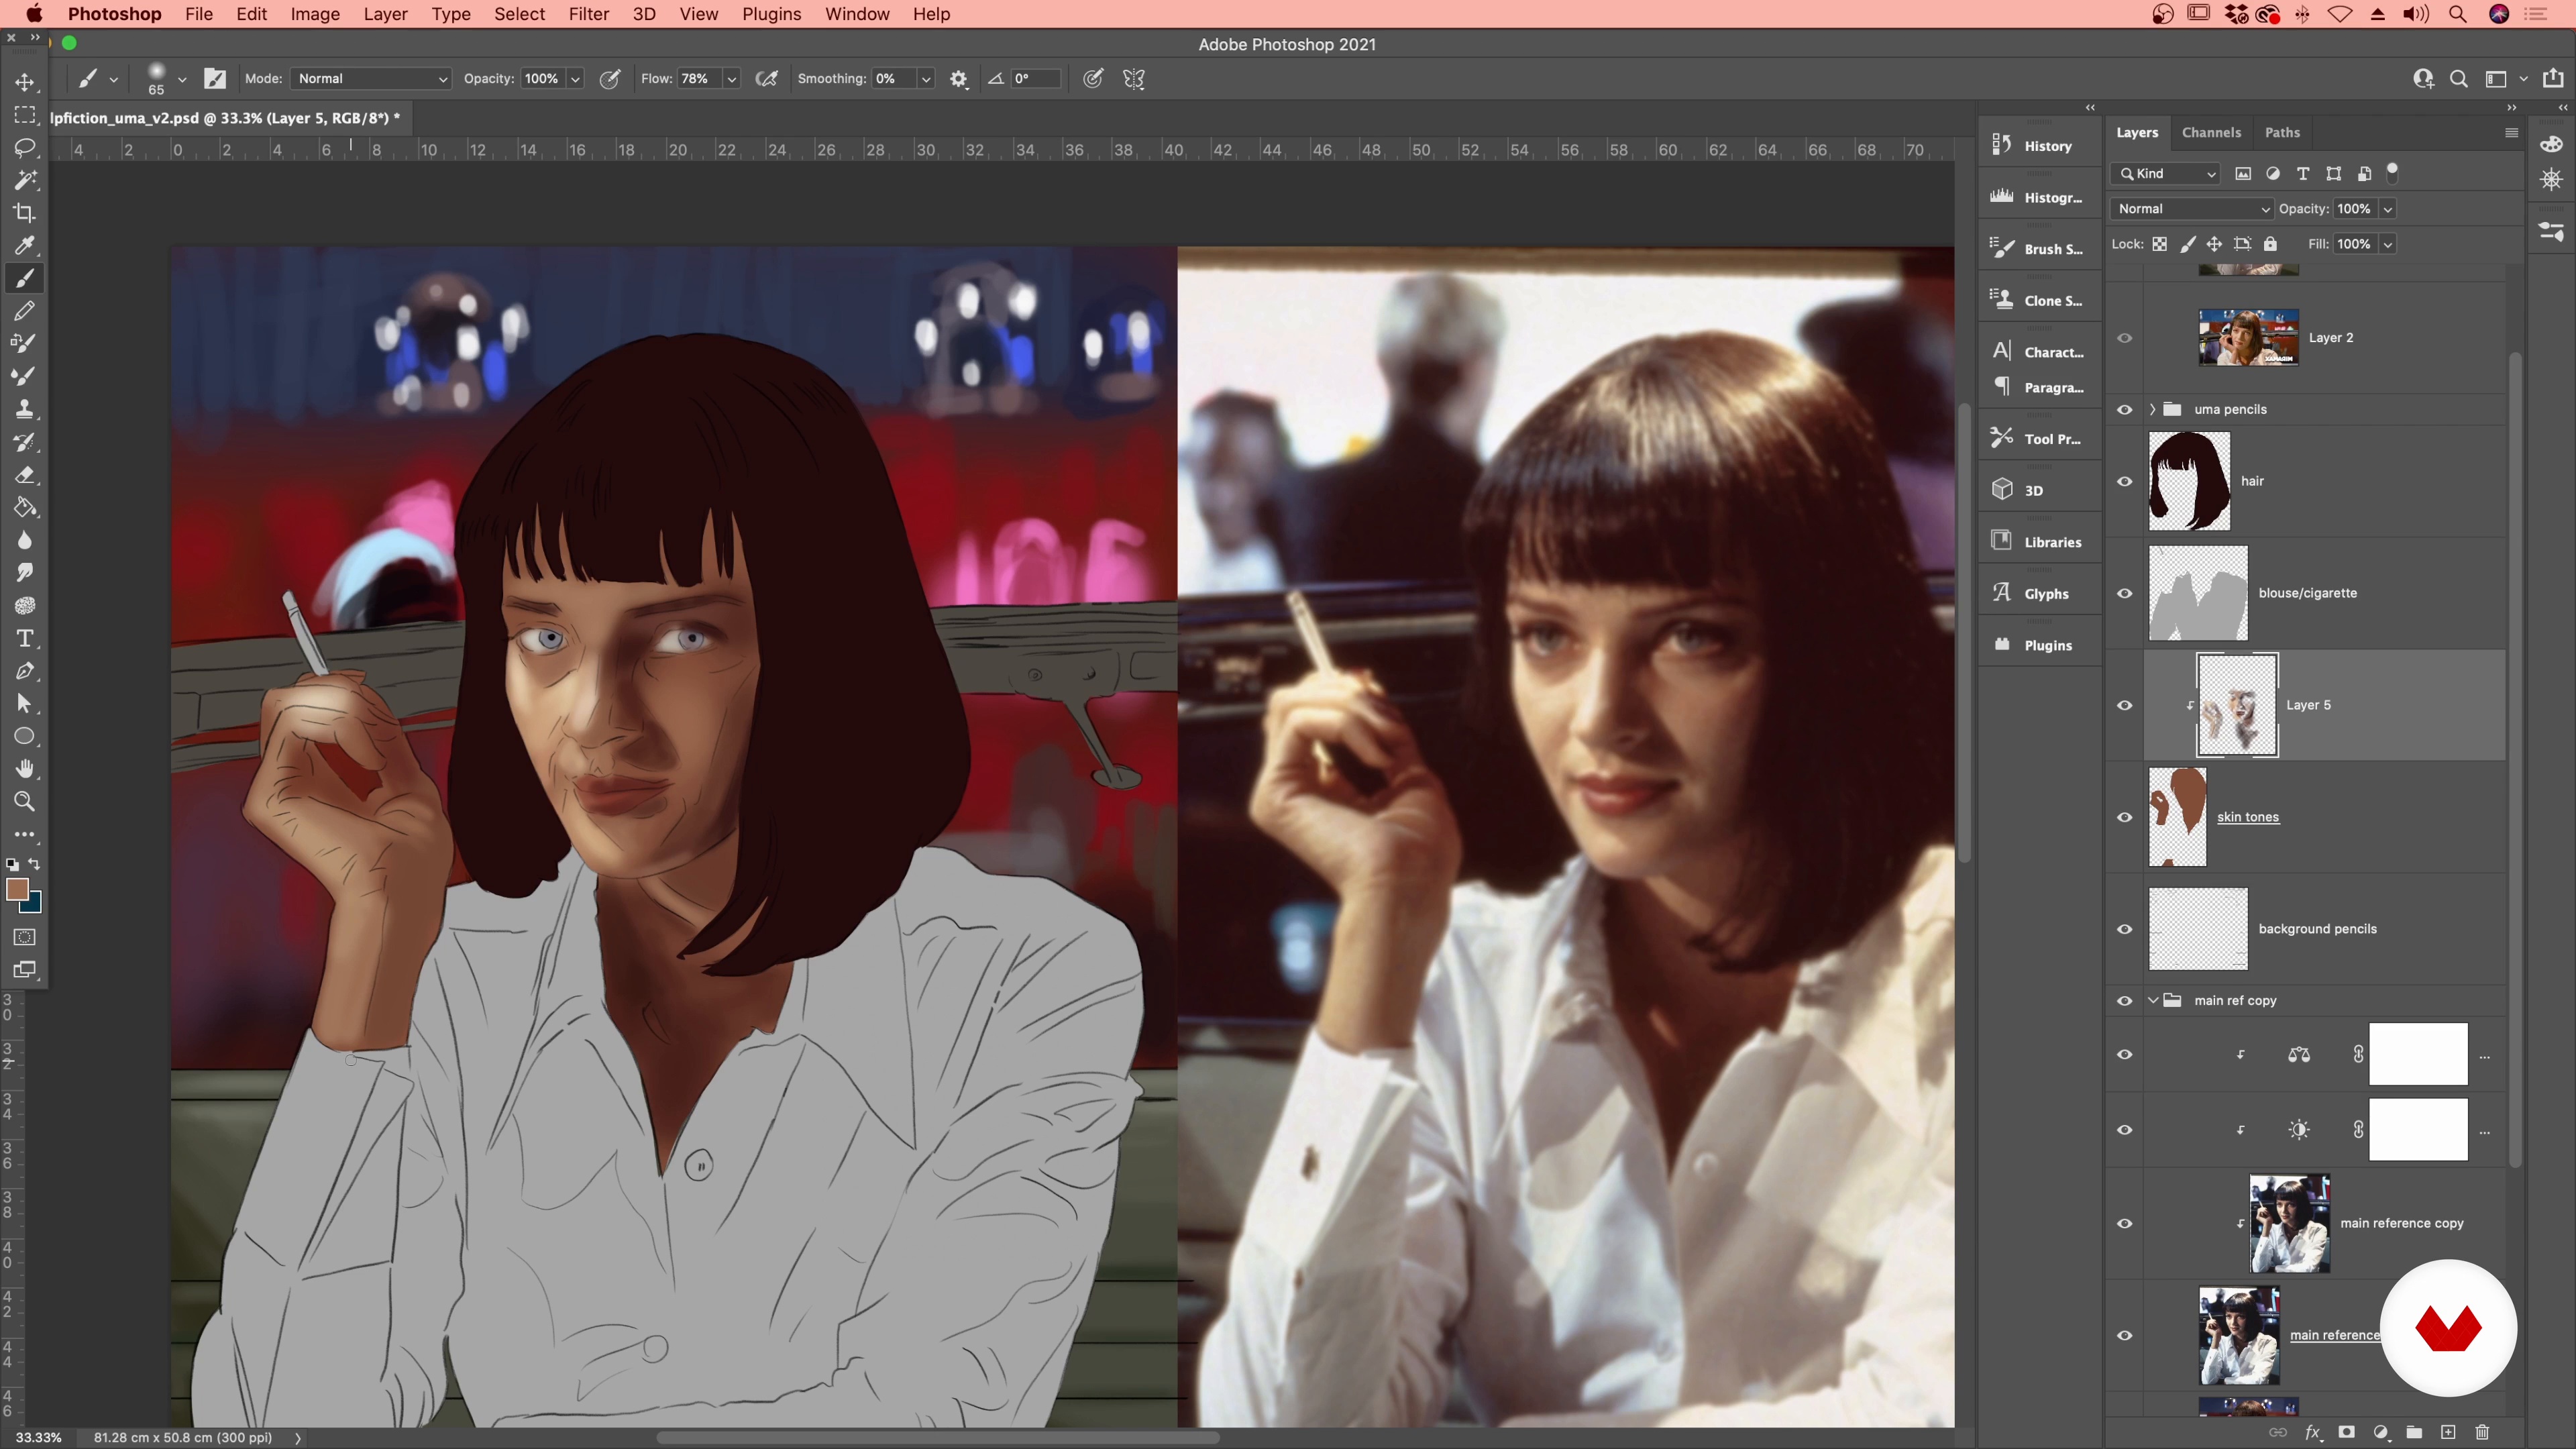2576x1449 pixels.
Task: Swap foreground and background colors
Action: coord(35,864)
